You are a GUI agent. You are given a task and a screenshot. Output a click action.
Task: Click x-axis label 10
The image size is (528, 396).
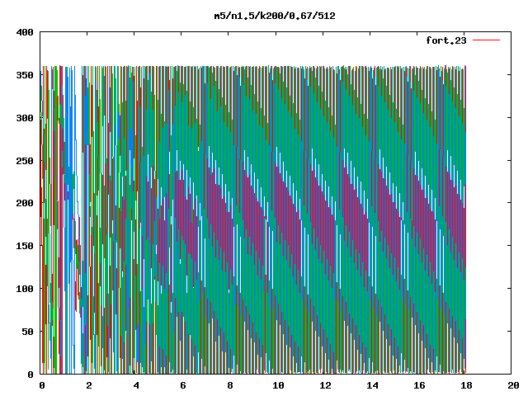click(x=278, y=385)
